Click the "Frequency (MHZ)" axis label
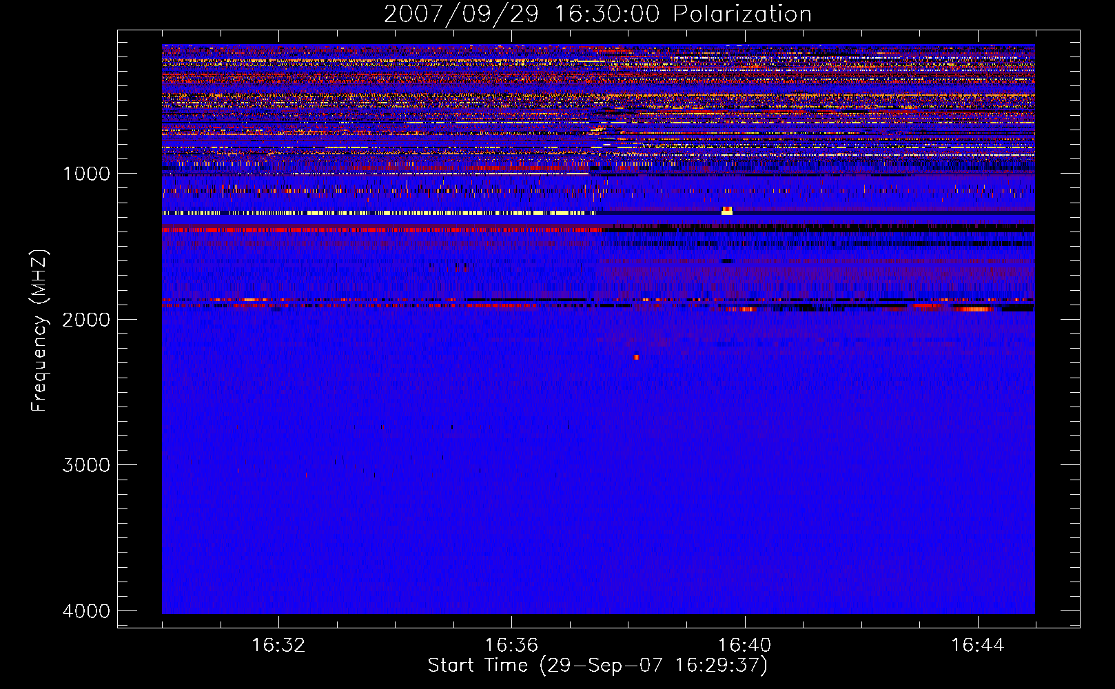Image resolution: width=1115 pixels, height=689 pixels. (x=39, y=331)
